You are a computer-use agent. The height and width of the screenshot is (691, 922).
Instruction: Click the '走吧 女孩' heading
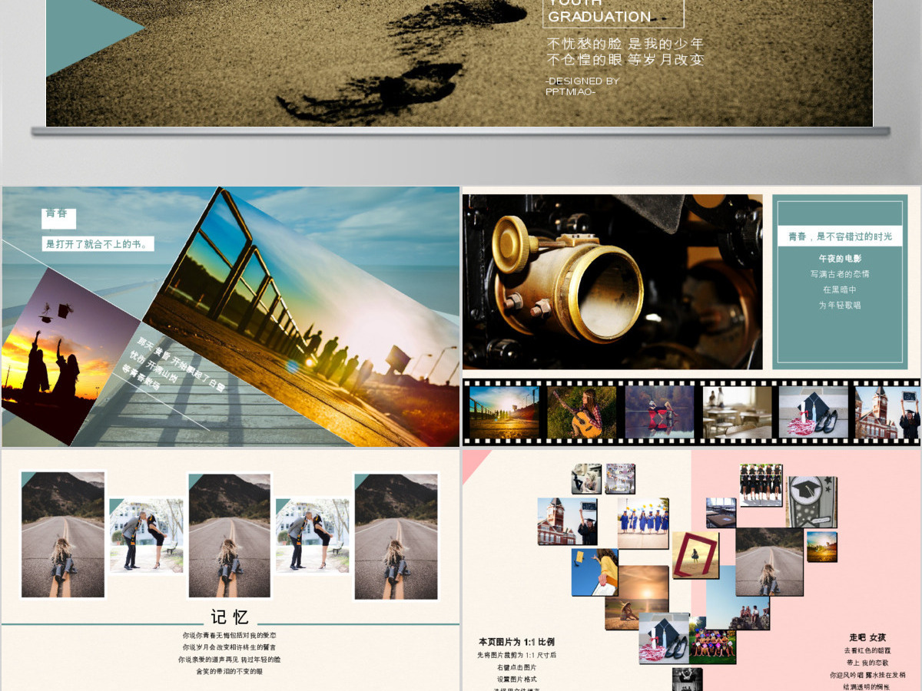[x=867, y=637]
